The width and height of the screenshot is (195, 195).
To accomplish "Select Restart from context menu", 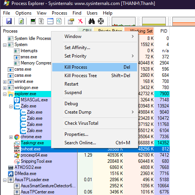I will 94,84.
